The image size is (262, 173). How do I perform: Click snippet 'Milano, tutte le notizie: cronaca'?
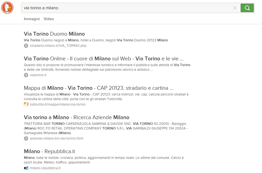[x=104, y=160]
